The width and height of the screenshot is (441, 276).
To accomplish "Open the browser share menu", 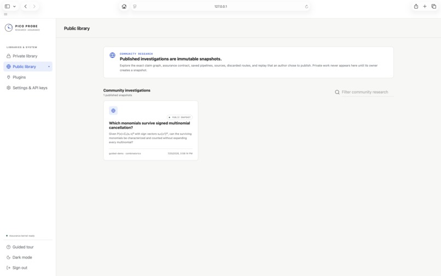I will point(416,7).
